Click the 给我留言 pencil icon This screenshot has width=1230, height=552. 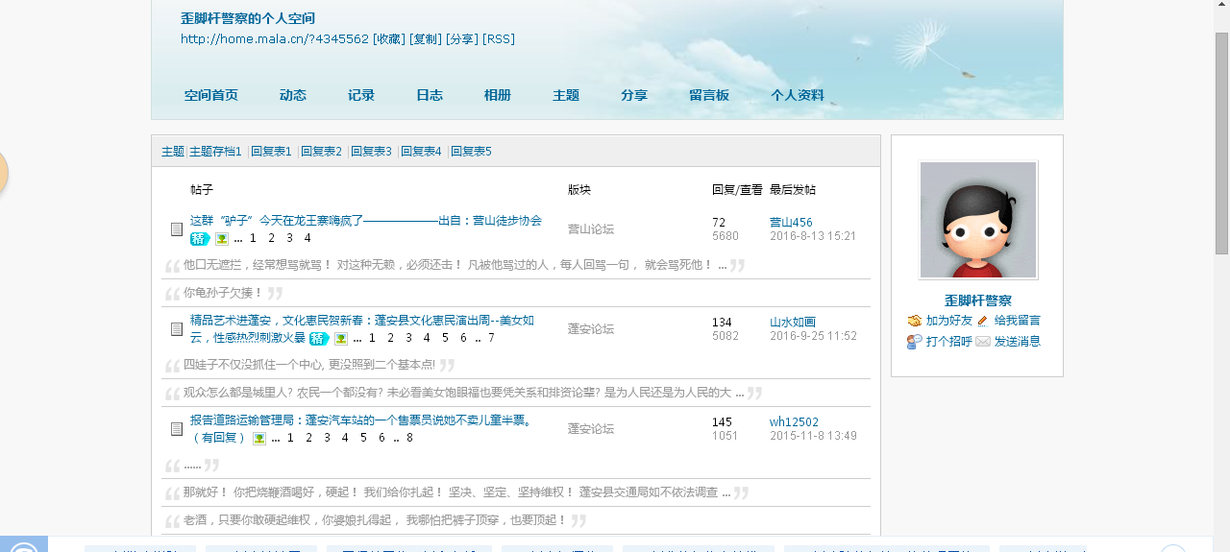(x=983, y=321)
